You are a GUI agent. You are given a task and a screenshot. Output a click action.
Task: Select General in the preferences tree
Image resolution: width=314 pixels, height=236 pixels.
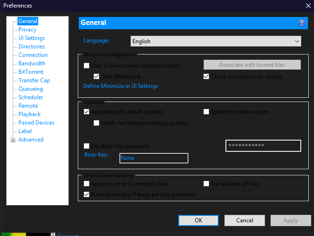28,21
